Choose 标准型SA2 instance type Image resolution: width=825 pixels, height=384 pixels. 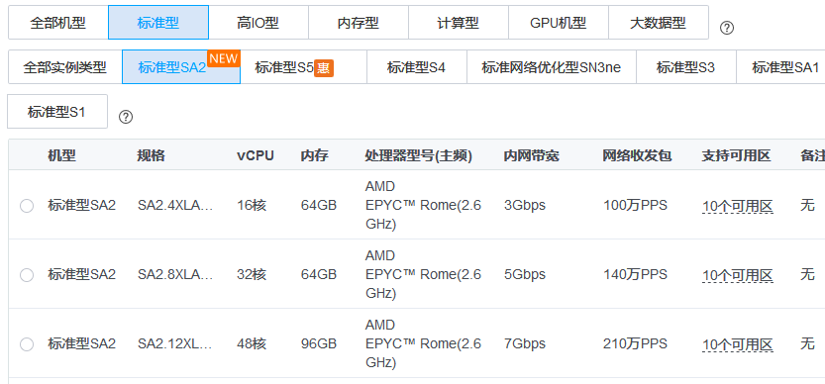(181, 67)
